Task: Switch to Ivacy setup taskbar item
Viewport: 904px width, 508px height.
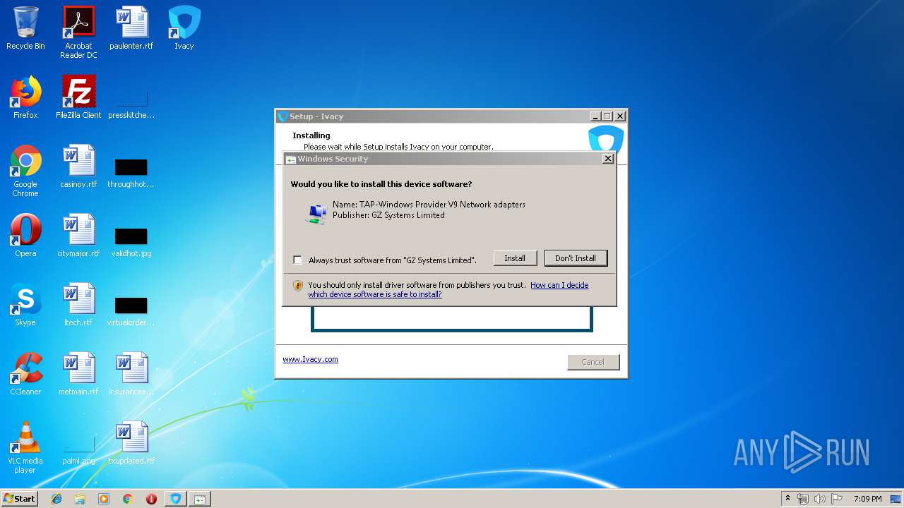Action: pyautogui.click(x=176, y=499)
